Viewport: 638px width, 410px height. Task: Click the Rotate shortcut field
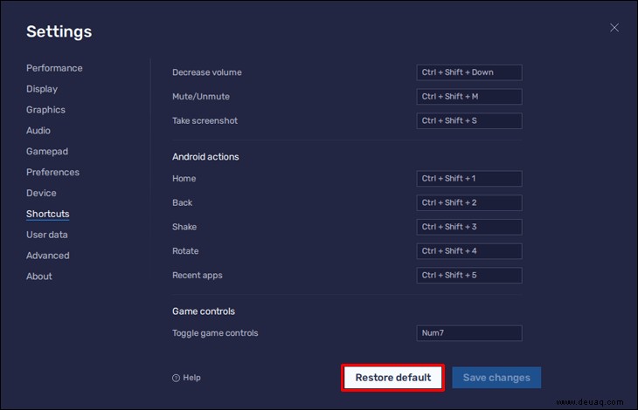coord(469,251)
